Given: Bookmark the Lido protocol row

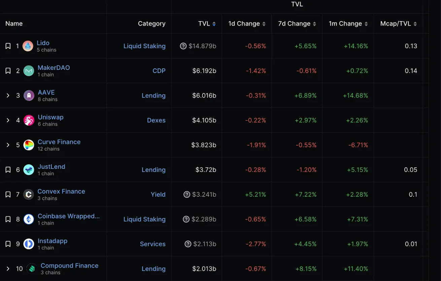Looking at the screenshot, I should pos(8,46).
